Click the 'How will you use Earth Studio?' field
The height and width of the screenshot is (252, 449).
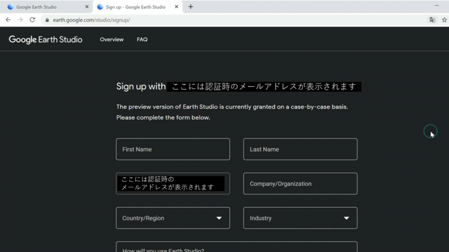click(x=236, y=248)
